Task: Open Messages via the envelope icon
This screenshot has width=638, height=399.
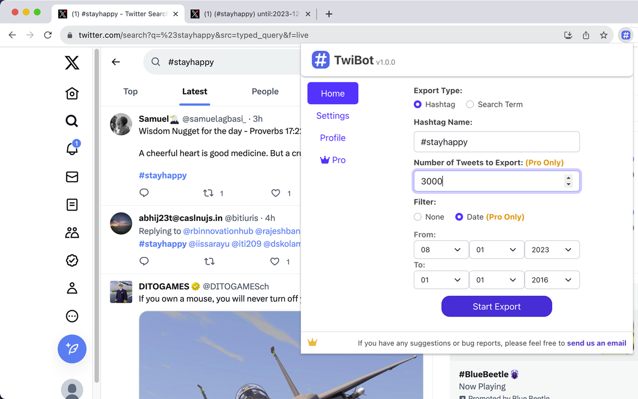Action: coord(72,177)
